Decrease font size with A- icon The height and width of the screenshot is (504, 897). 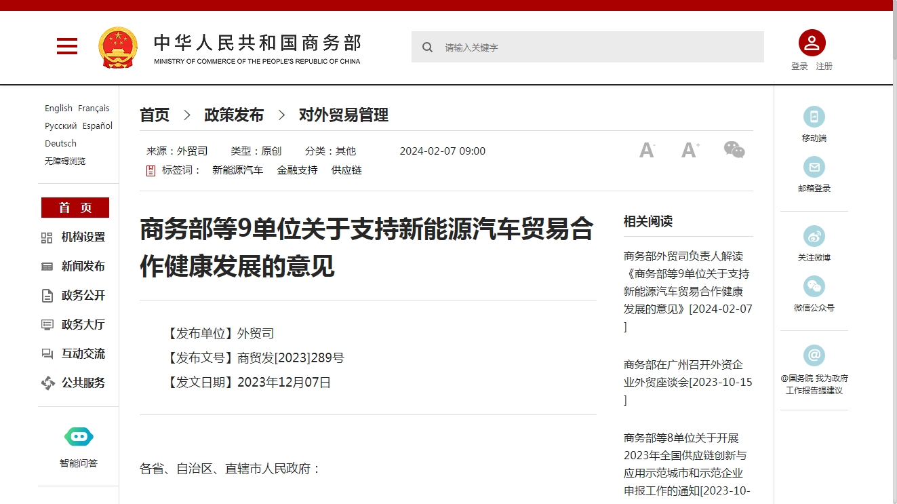(x=647, y=150)
